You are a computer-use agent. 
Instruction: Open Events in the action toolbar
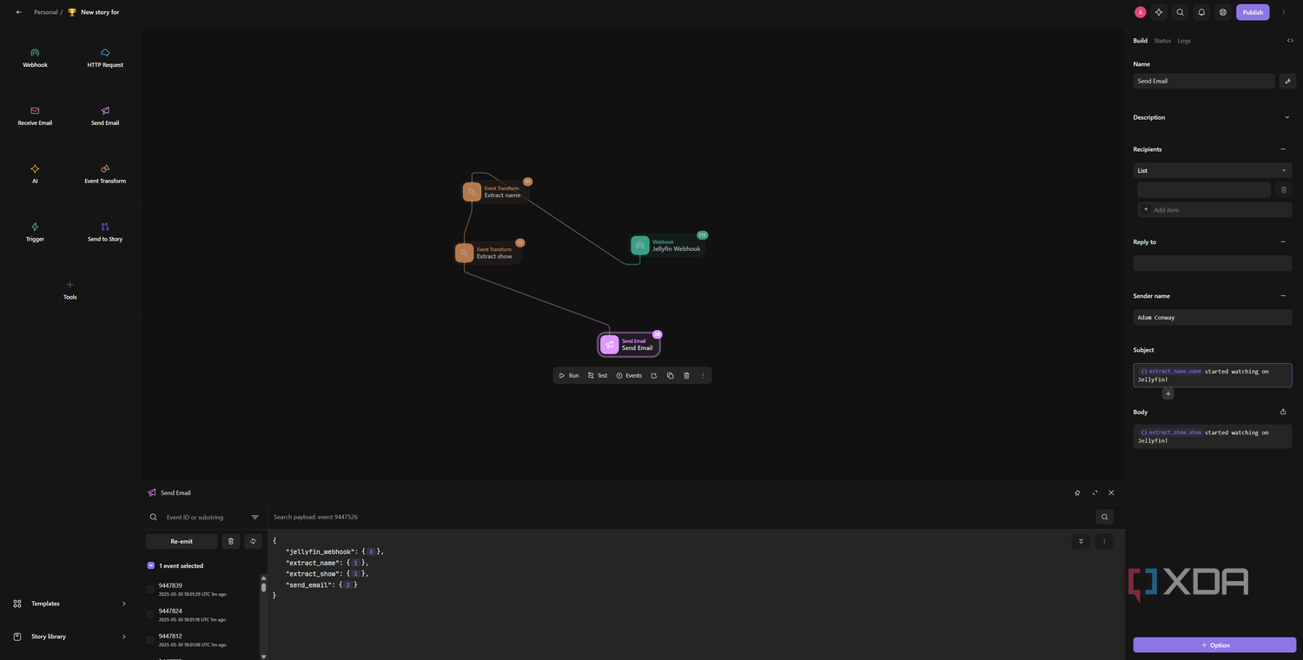[629, 375]
